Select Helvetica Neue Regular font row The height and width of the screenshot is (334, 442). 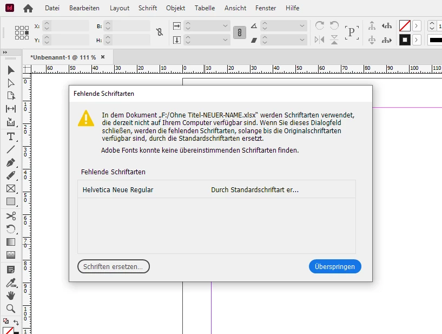[x=216, y=189]
